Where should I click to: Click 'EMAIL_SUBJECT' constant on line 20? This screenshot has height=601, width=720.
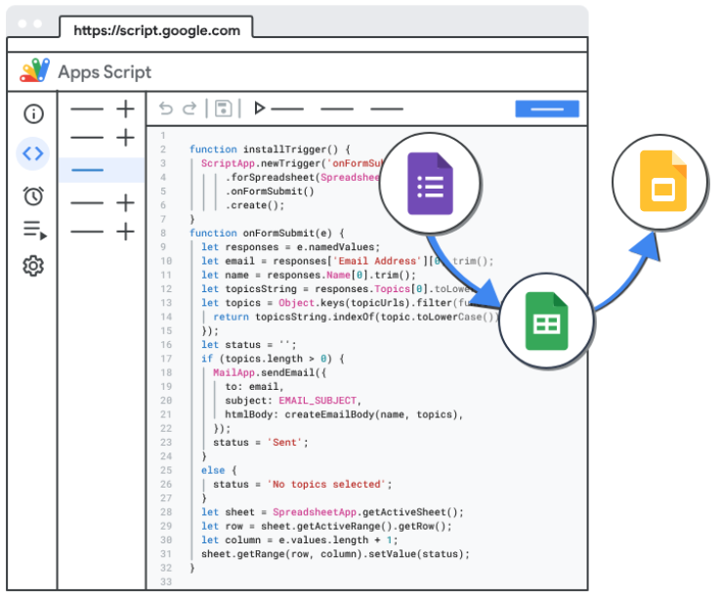(318, 401)
